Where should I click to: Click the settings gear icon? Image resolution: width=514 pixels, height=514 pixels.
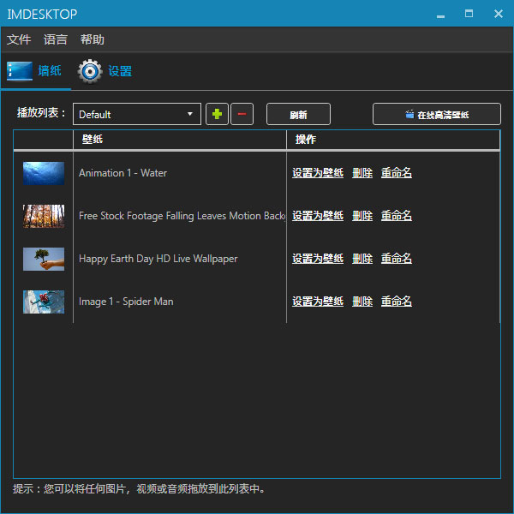pos(90,71)
